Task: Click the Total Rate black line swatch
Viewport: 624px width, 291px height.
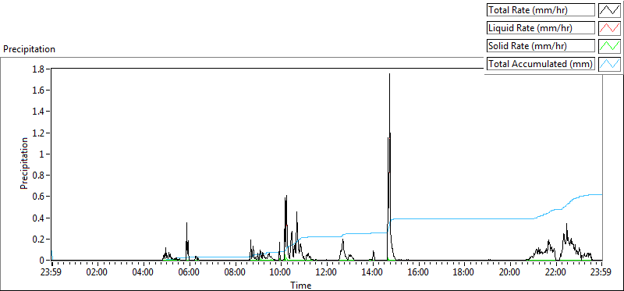Action: tap(610, 10)
